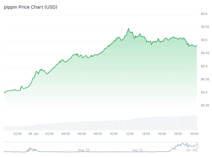Click the price peak near 12:00
The height and width of the screenshot is (157, 212).
point(128,29)
